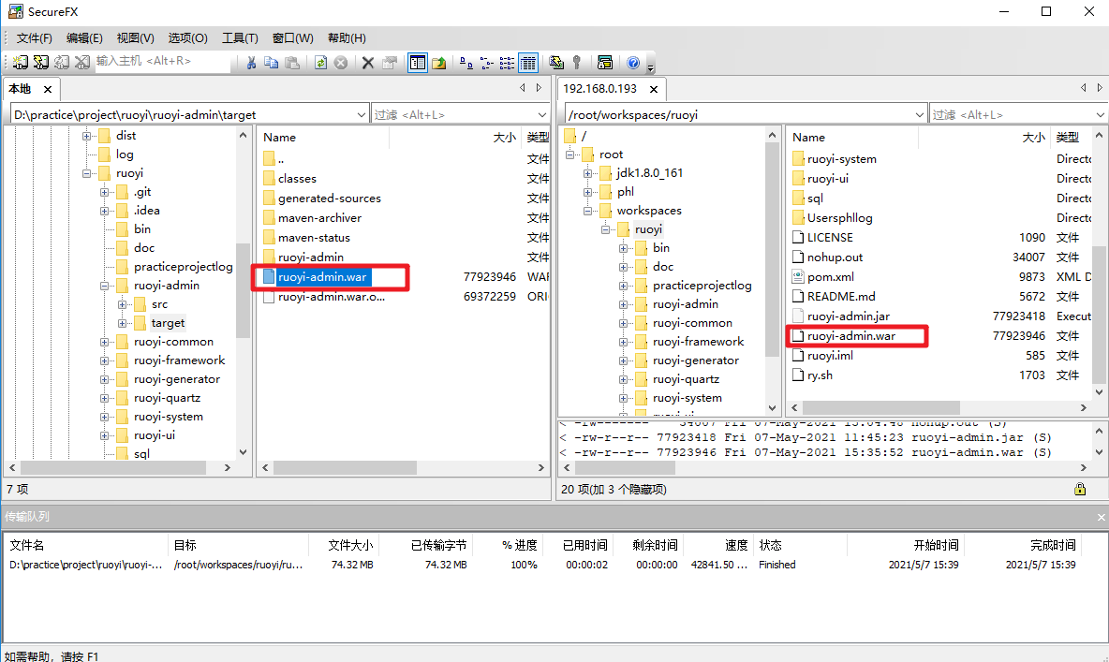Viewport: 1109px width, 662px height.
Task: Open the local path dropdown
Action: click(361, 114)
